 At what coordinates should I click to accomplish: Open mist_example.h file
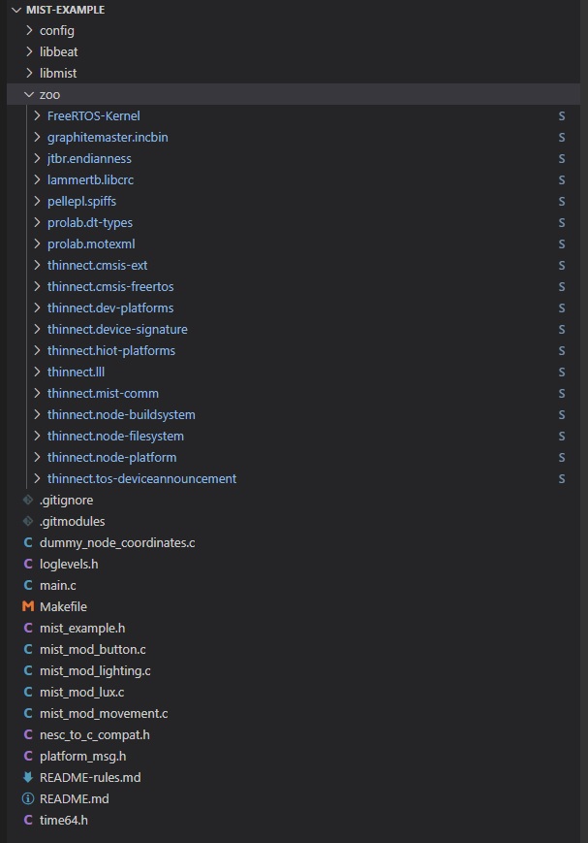click(x=82, y=628)
